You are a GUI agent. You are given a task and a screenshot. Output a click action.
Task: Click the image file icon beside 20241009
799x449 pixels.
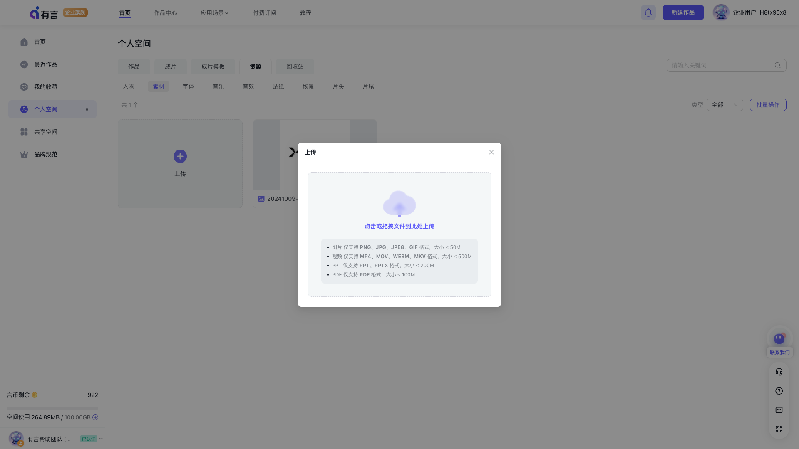point(261,199)
